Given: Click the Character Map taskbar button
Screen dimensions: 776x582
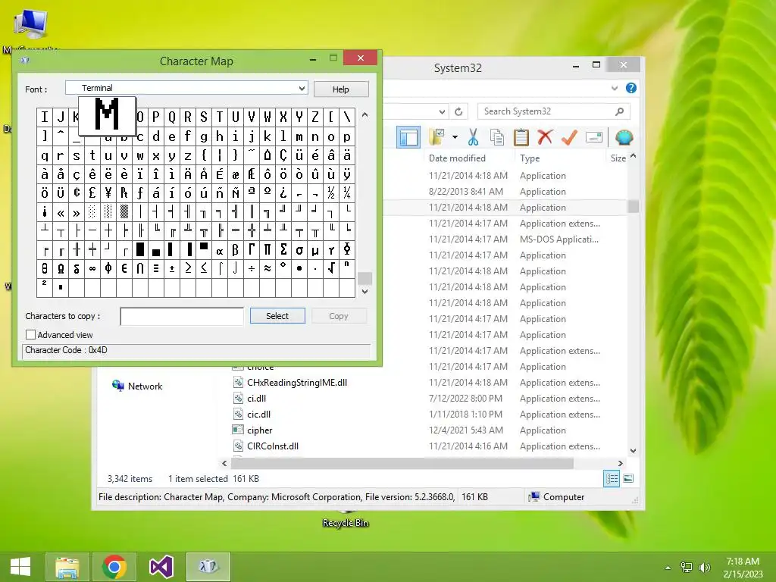Looking at the screenshot, I should tap(208, 567).
